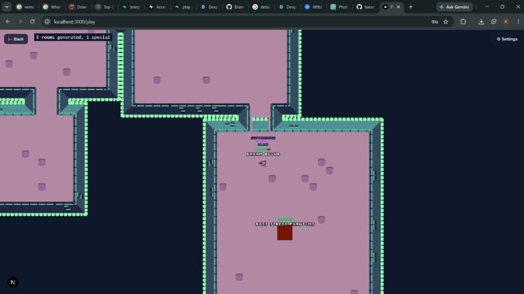Open the password manager key icon
The height and width of the screenshot is (294, 524).
[x=434, y=21]
